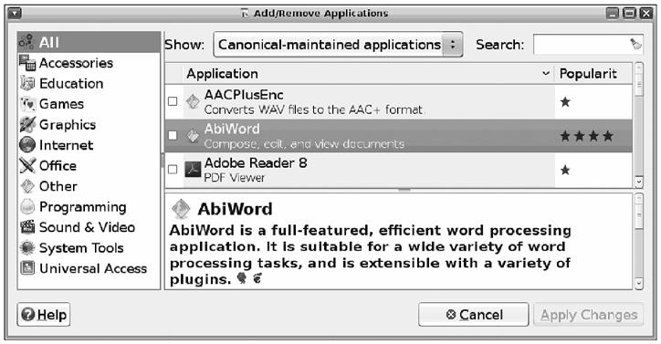Screen dimensions: 661x344
Task: Select the Internet globe icon
Action: coord(27,145)
